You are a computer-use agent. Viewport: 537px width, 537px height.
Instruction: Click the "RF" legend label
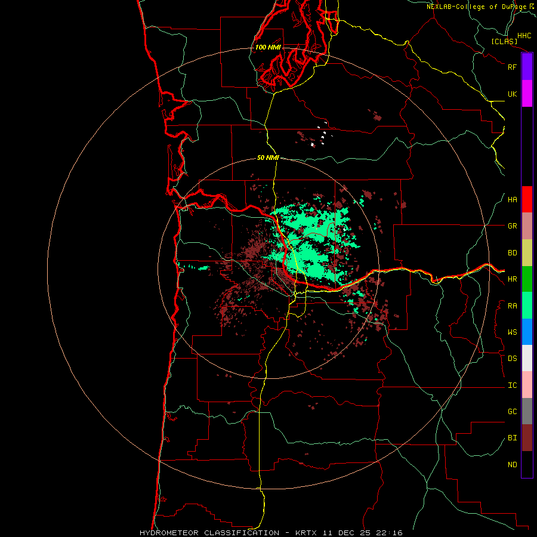[x=512, y=67]
